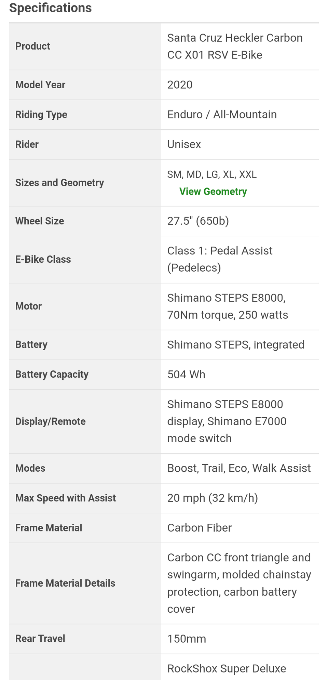Click the Specifications heading
Screen dimensions: 328x680
tap(51, 8)
